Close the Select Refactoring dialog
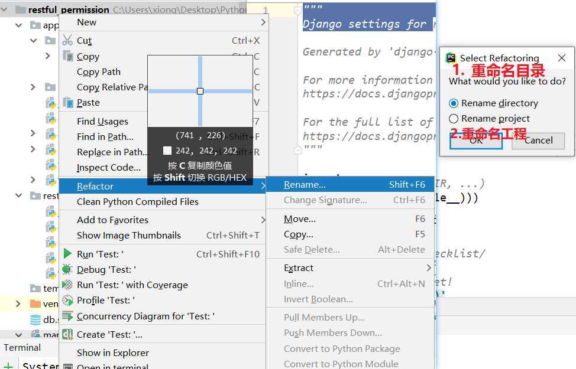Image resolution: width=576 pixels, height=369 pixels. click(x=561, y=58)
